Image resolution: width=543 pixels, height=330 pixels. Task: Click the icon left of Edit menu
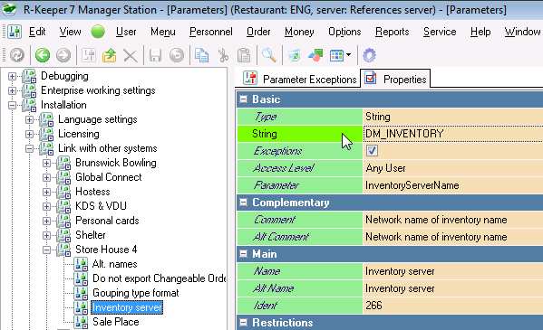[15, 32]
